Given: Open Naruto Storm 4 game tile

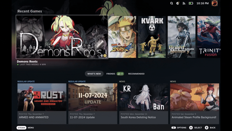Looking at the screenshot, I should pos(122,37).
